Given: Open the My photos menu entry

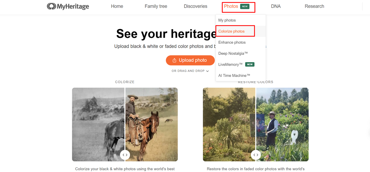Looking at the screenshot, I should click(x=227, y=20).
